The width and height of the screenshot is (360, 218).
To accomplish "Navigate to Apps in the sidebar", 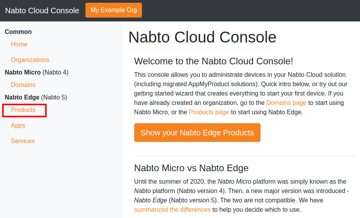I will (x=18, y=126).
